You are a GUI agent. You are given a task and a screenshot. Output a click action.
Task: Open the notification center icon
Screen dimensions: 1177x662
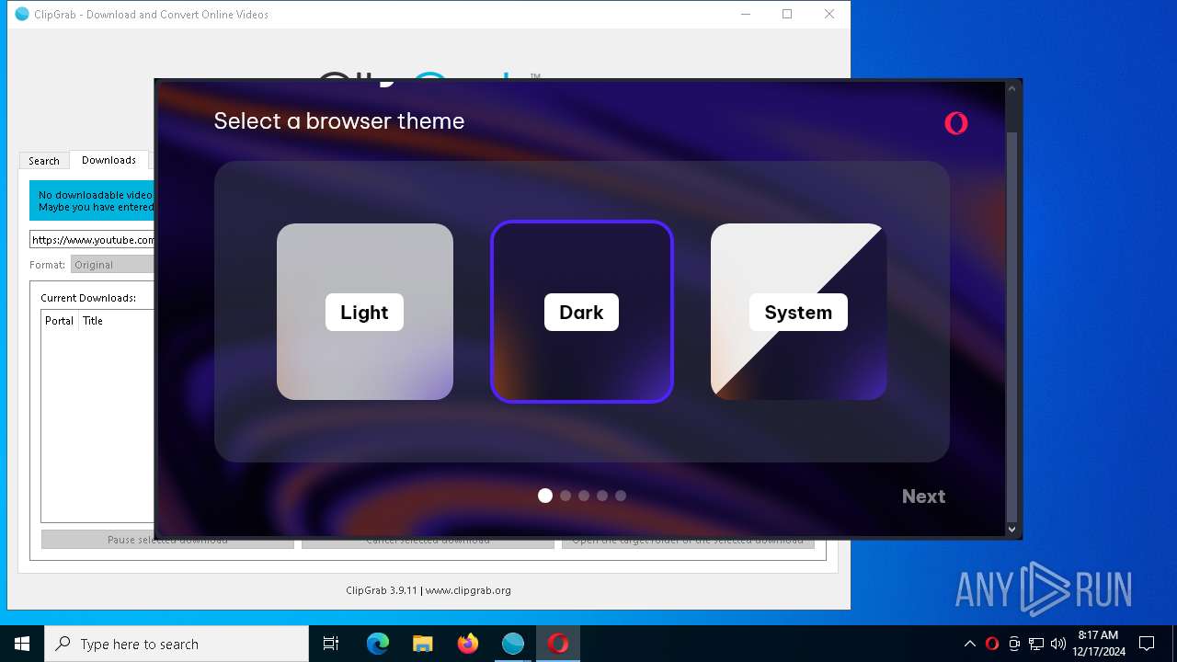(1147, 644)
